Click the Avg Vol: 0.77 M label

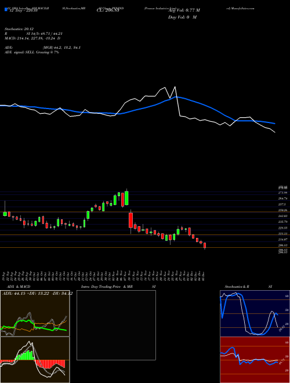pyautogui.click(x=184, y=10)
